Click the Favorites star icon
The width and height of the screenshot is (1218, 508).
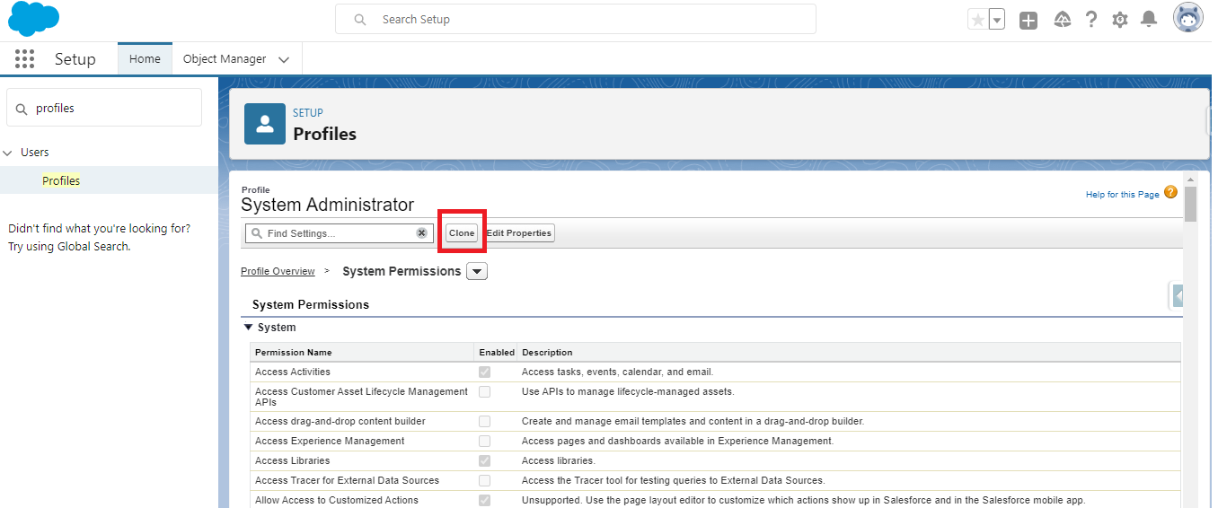click(x=978, y=20)
